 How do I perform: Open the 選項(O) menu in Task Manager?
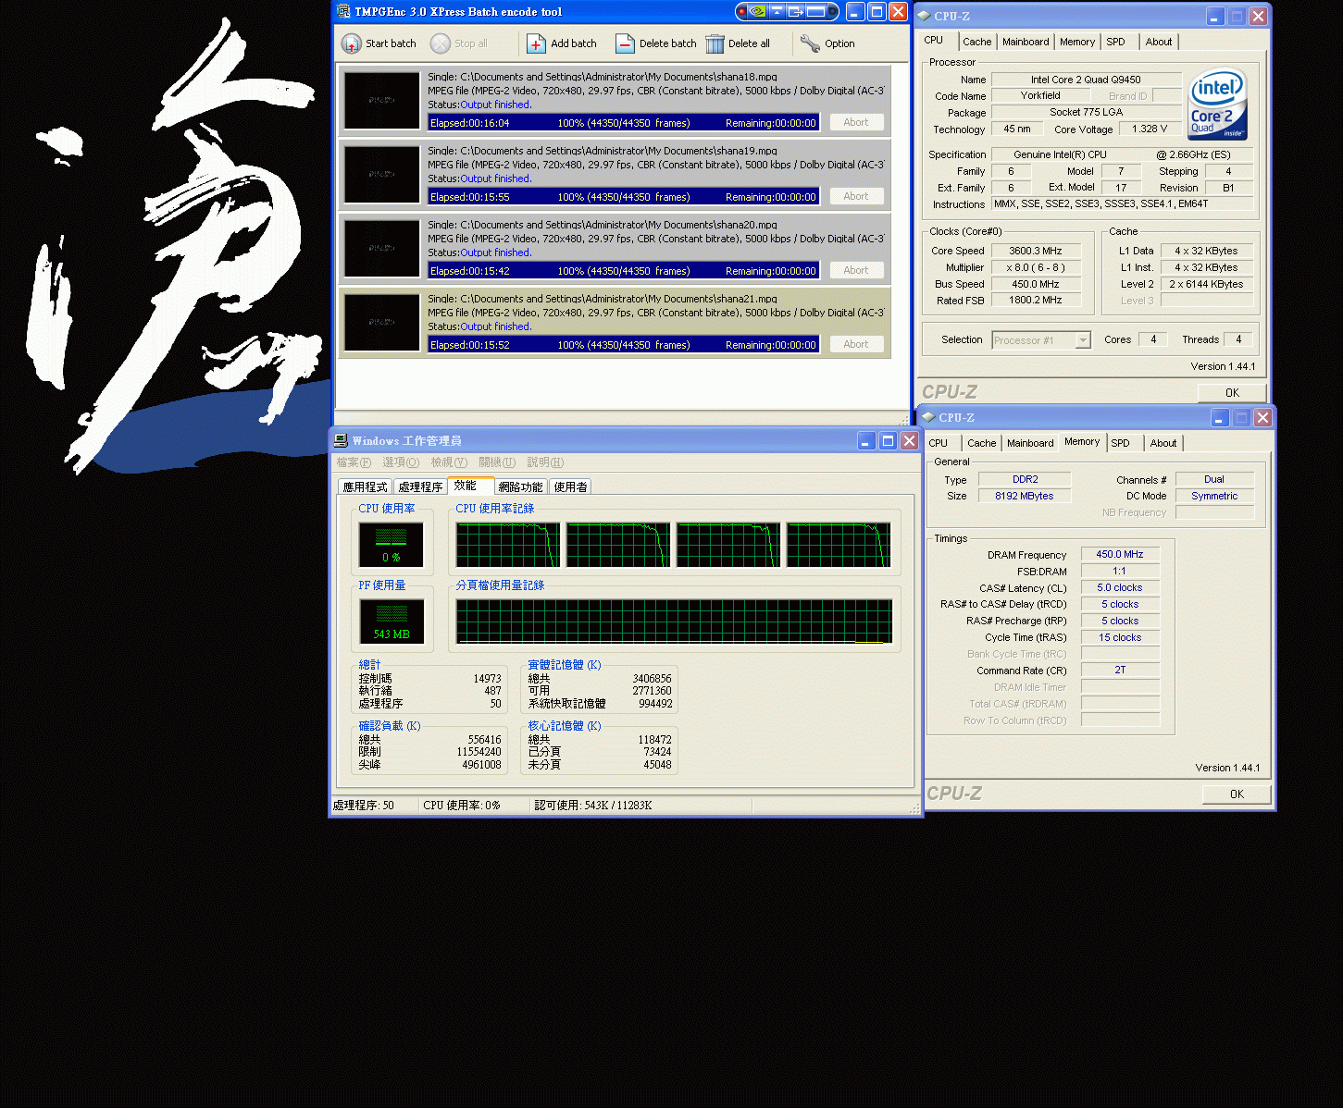(x=401, y=462)
